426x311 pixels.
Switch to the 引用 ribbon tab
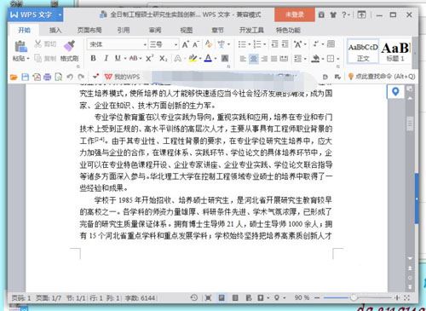tap(124, 30)
